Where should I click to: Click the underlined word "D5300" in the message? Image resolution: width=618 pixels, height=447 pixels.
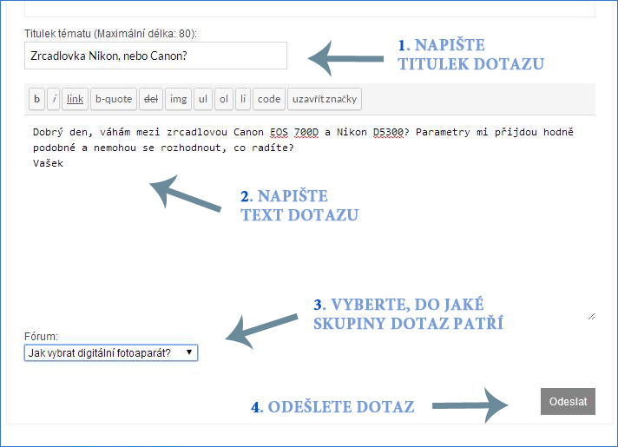(386, 133)
